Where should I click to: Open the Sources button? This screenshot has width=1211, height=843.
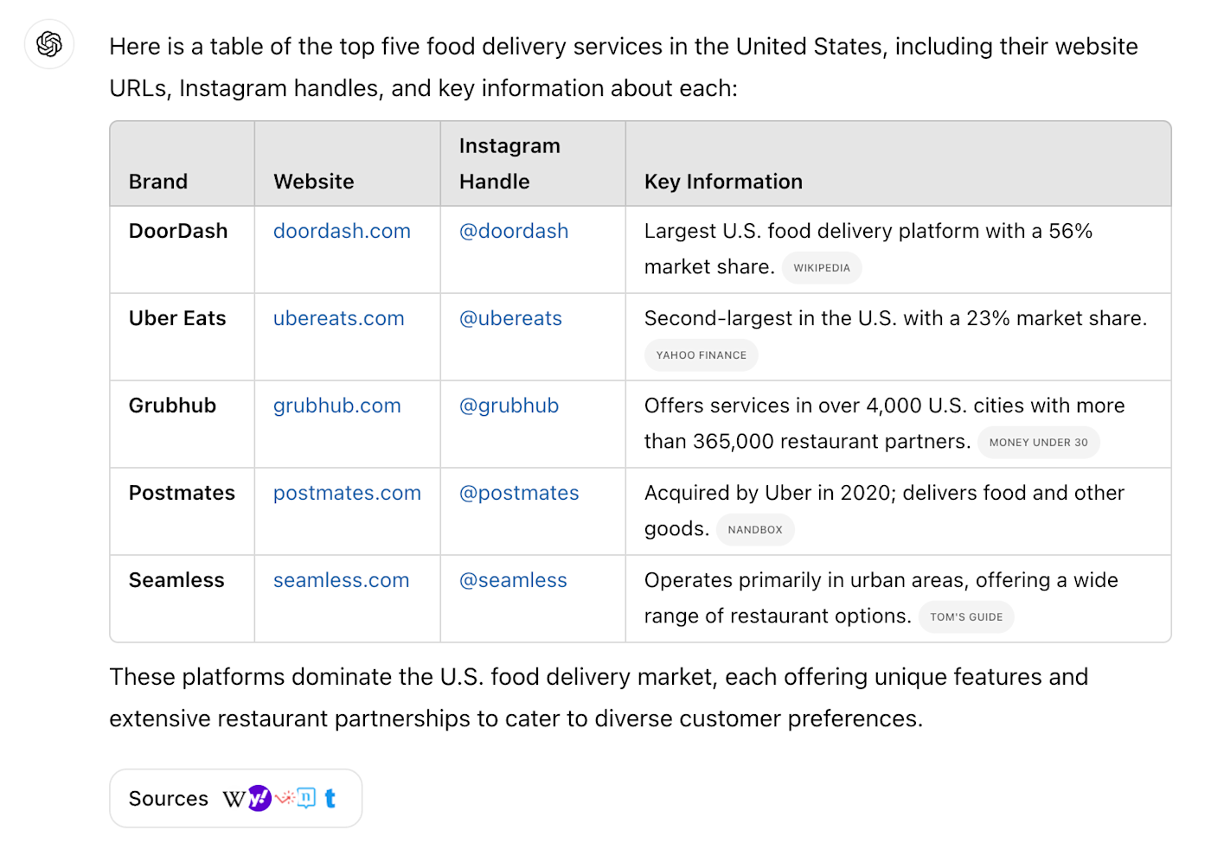pyautogui.click(x=169, y=799)
